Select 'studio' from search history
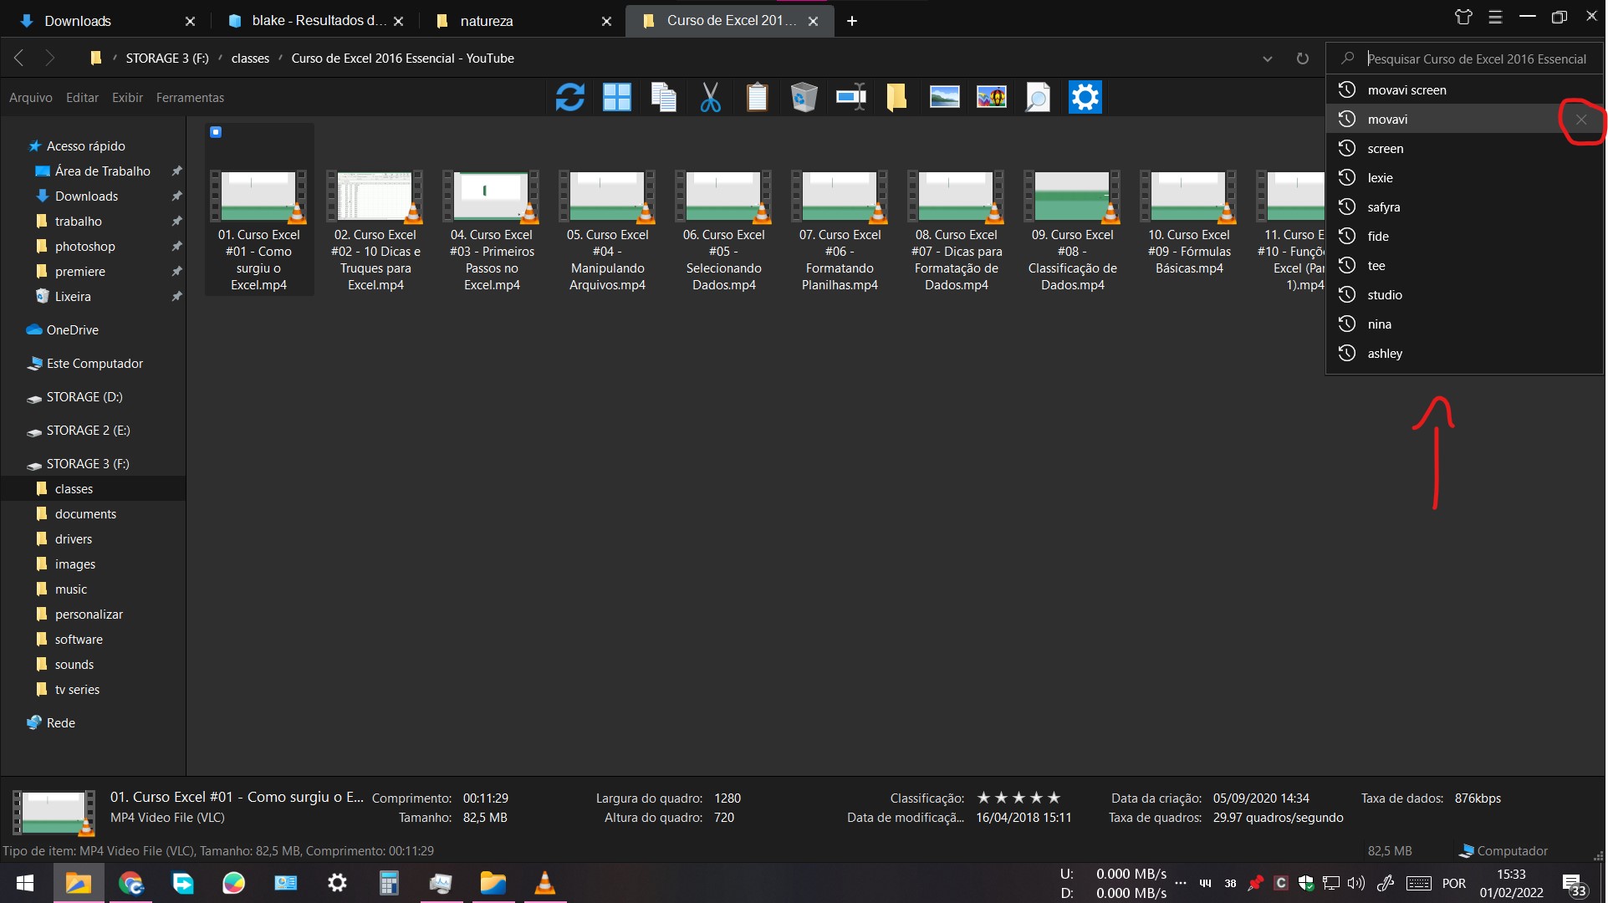 click(1464, 295)
